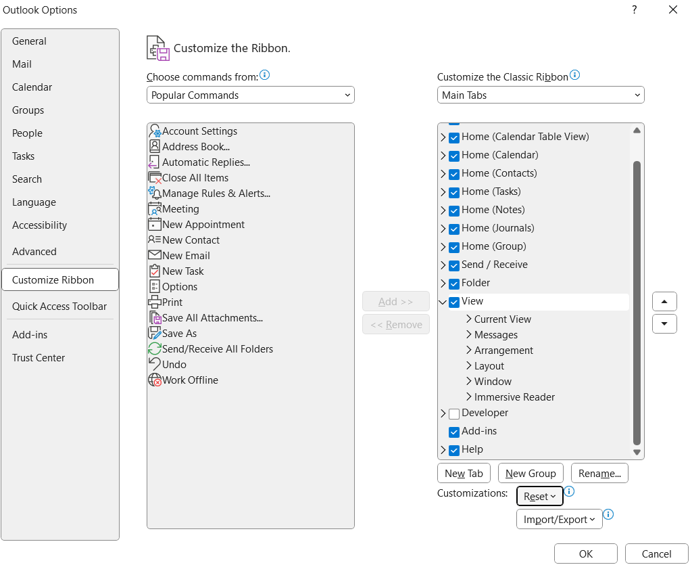The height and width of the screenshot is (565, 690).
Task: Select the New Appointment calendar icon
Action: [155, 225]
